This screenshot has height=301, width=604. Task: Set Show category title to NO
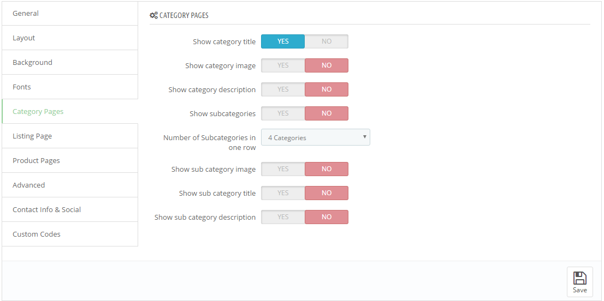pyautogui.click(x=326, y=41)
